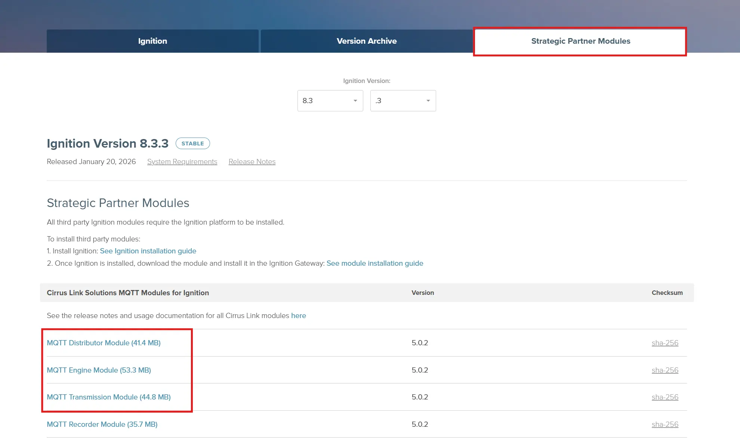Screen dimensions: 740x438
Task: View sha-256 checksum for MQTT Recorder Module
Action: click(665, 424)
